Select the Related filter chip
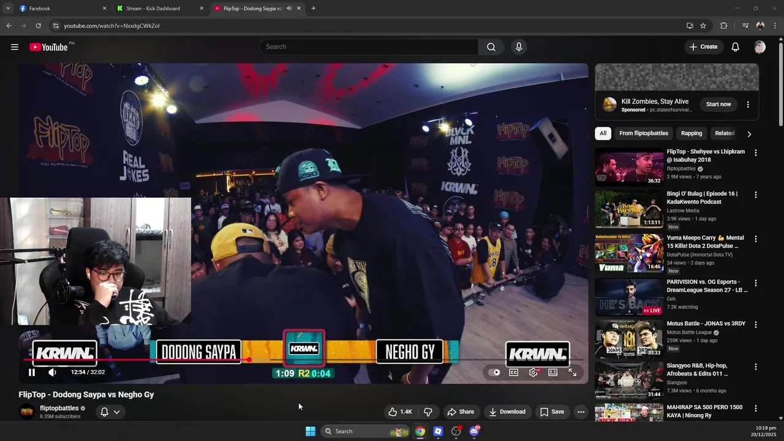The image size is (784, 441). (725, 134)
